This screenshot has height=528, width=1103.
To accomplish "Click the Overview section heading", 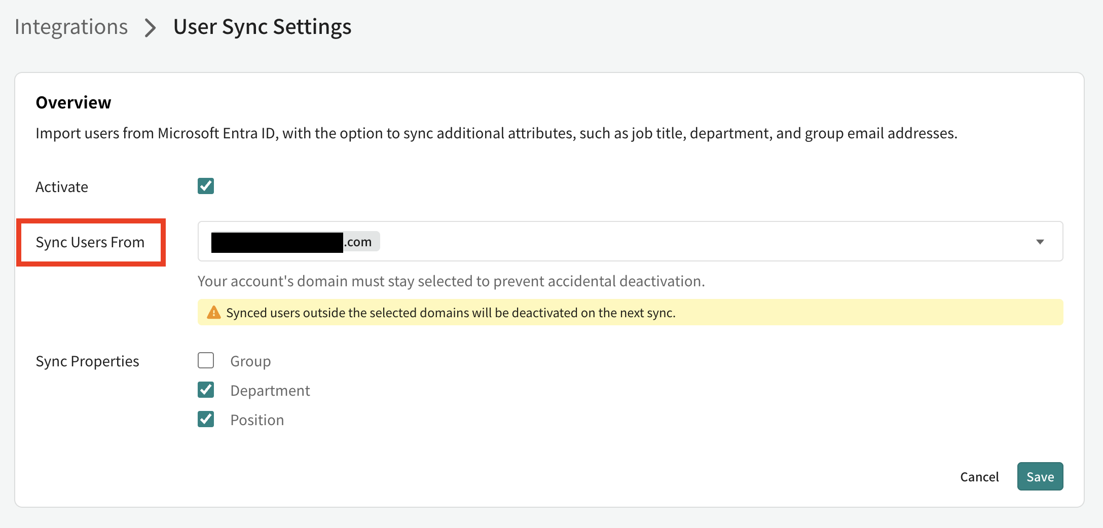I will pos(73,102).
